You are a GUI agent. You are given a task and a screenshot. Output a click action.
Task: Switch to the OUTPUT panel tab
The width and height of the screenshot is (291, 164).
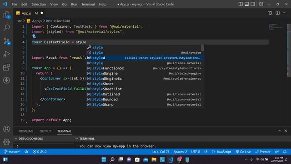click(45, 131)
